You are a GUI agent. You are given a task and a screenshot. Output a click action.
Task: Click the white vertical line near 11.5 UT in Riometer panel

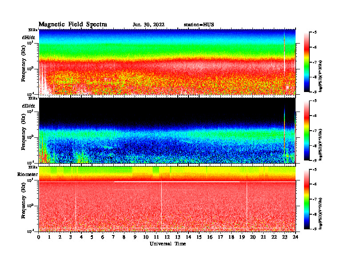(161, 207)
